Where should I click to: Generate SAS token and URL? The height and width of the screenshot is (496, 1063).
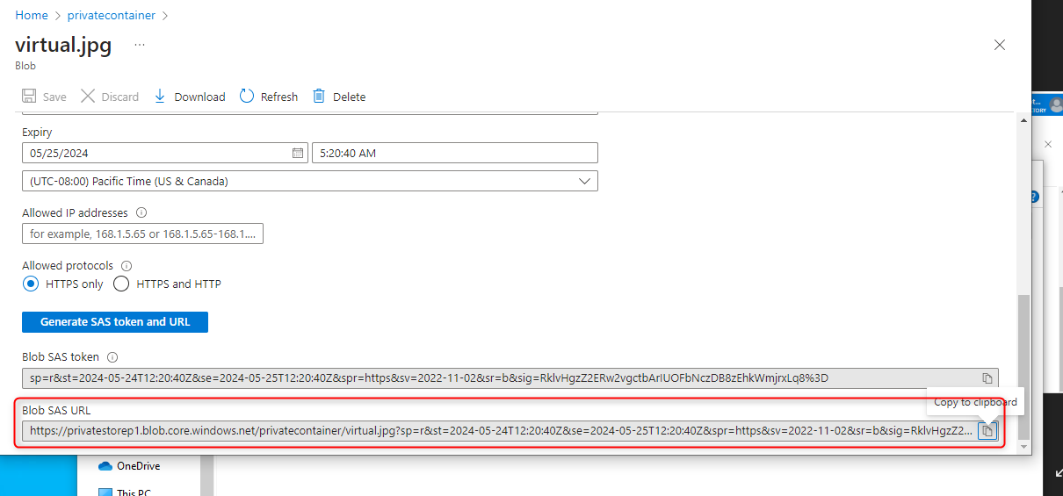click(115, 322)
